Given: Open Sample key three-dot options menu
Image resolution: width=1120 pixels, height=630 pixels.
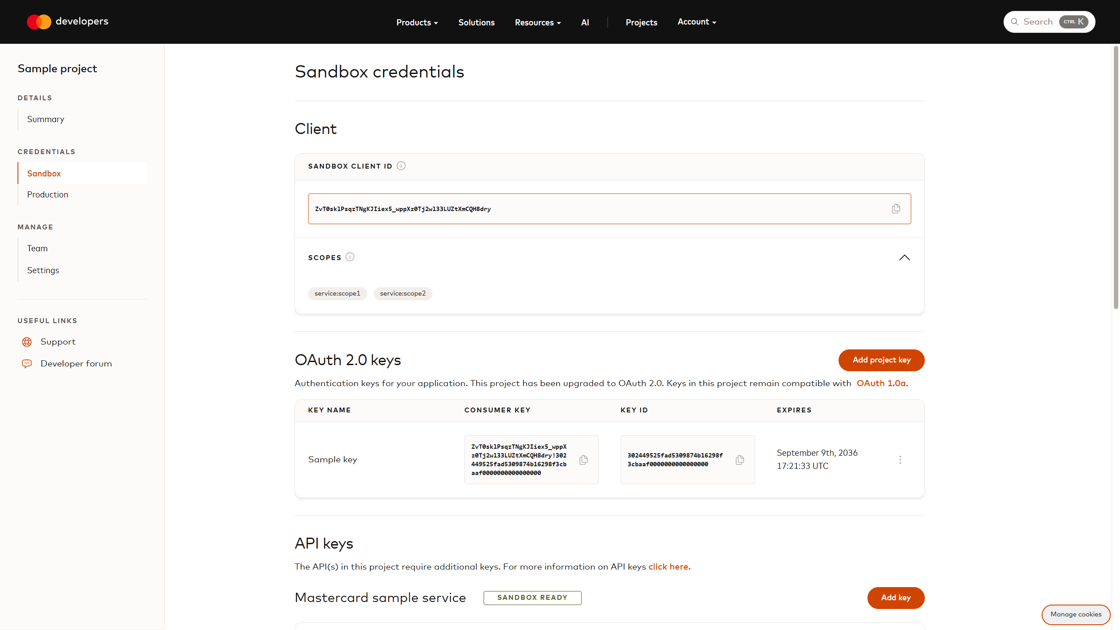Looking at the screenshot, I should tap(900, 460).
